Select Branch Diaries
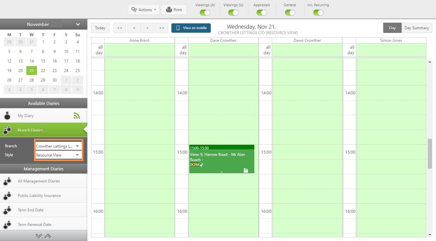 pyautogui.click(x=44, y=130)
